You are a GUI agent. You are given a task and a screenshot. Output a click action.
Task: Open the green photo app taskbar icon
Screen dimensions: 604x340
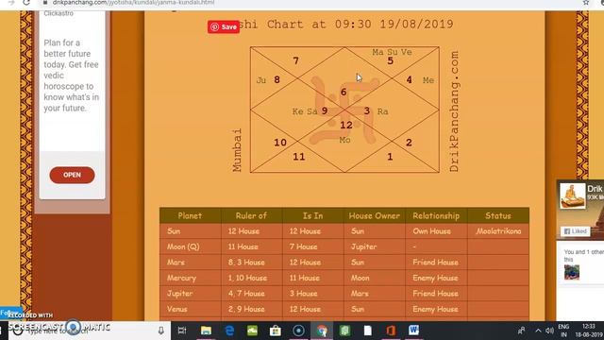[252, 331]
